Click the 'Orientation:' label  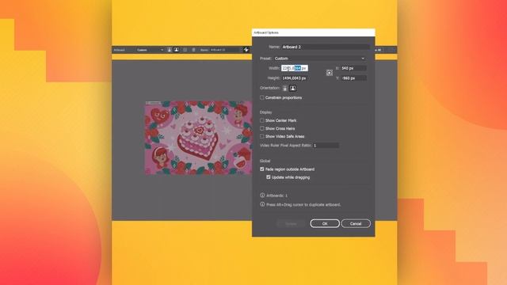(x=269, y=88)
